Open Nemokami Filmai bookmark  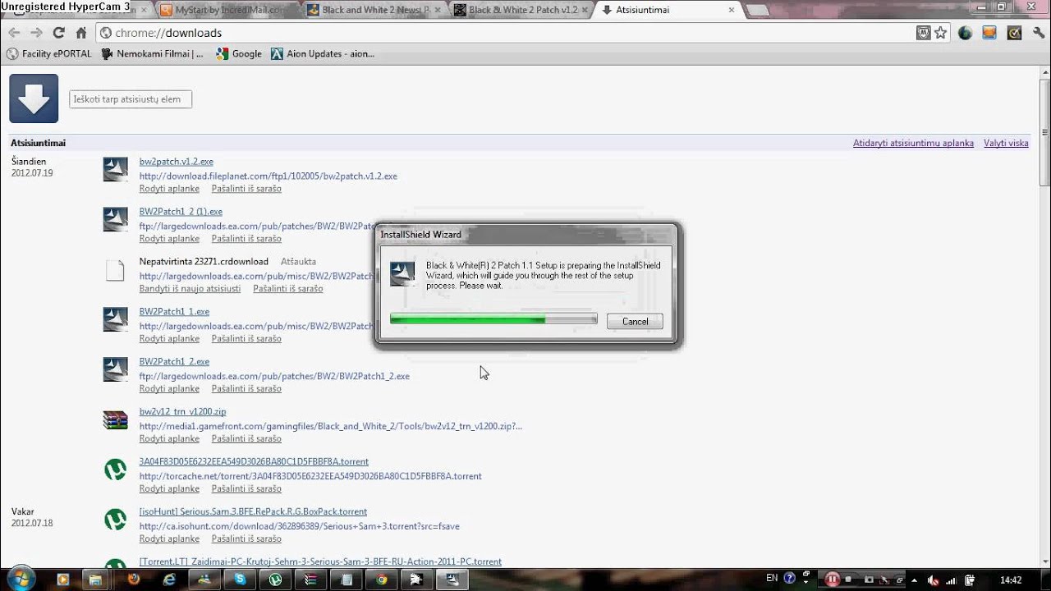pyautogui.click(x=152, y=53)
